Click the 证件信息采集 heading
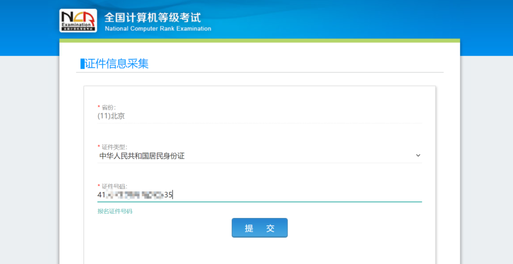The width and height of the screenshot is (513, 264). [x=116, y=64]
